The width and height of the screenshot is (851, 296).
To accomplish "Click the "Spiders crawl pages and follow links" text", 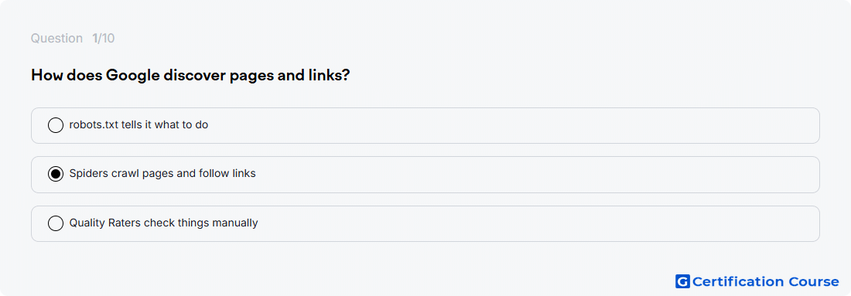I will [162, 173].
